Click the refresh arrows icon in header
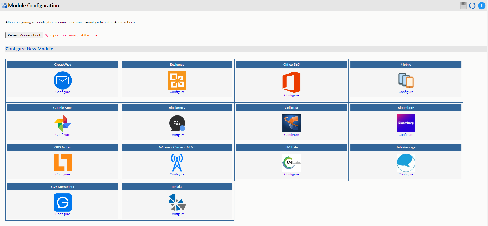Viewport: 488px width, 226px height. tap(472, 6)
